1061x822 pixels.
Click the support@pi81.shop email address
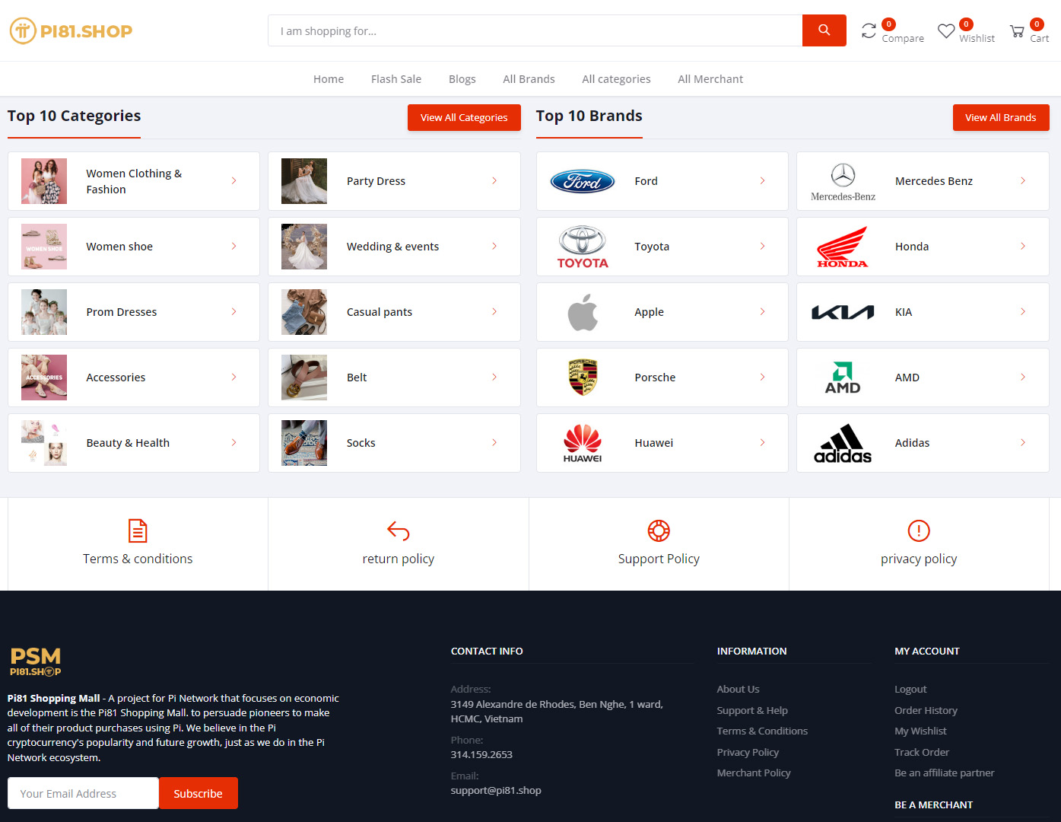[496, 791]
